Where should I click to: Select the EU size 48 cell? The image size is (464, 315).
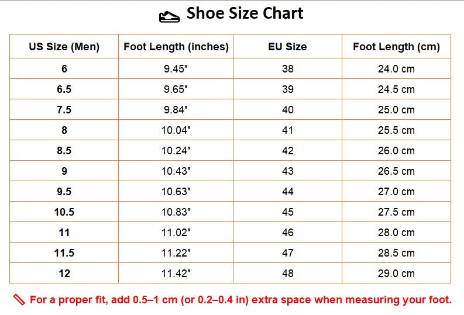[x=288, y=273]
